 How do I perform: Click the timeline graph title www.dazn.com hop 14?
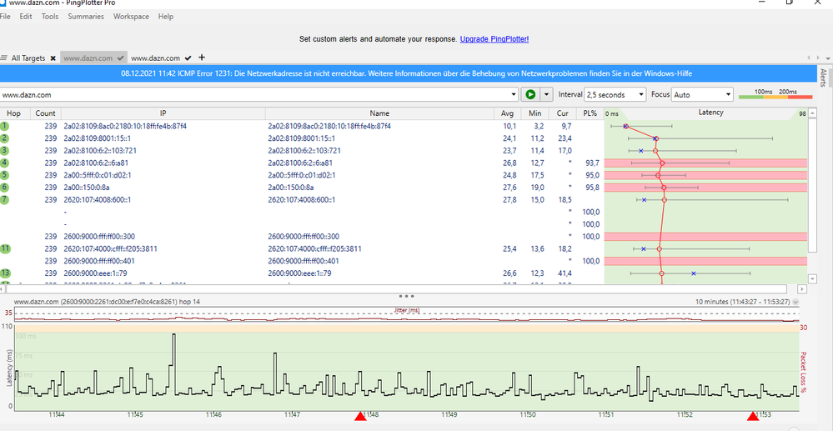point(107,301)
